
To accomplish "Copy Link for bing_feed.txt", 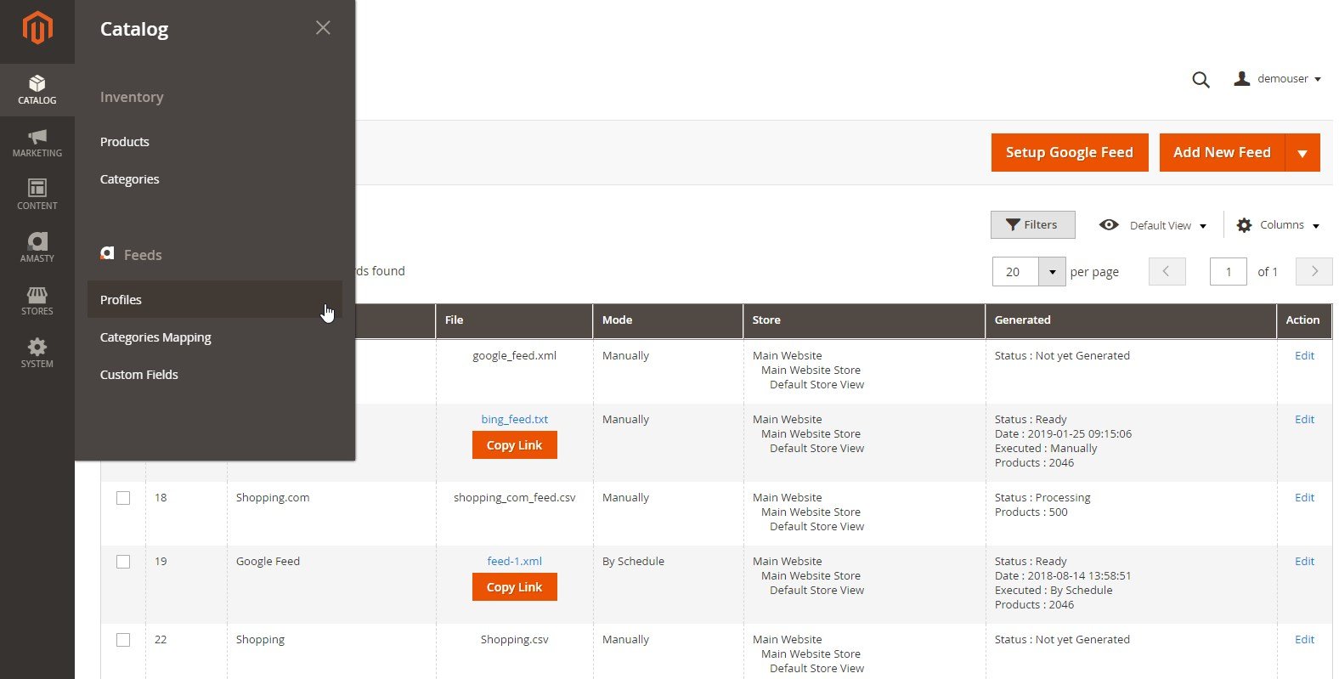I will point(514,445).
